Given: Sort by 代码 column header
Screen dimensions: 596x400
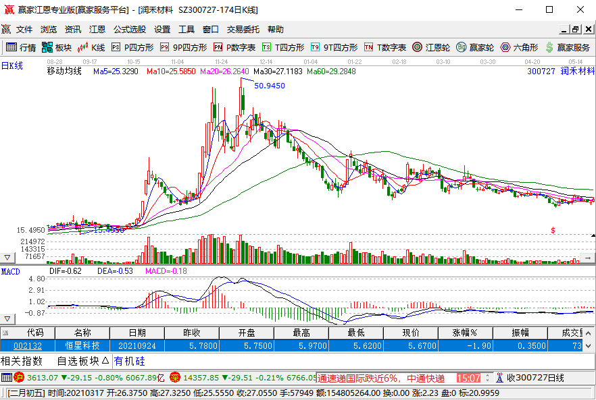Looking at the screenshot, I should click(x=28, y=333).
